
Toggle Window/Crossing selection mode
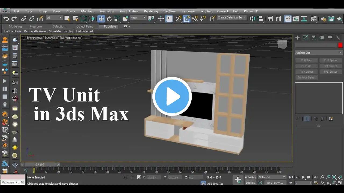[x=92, y=19]
